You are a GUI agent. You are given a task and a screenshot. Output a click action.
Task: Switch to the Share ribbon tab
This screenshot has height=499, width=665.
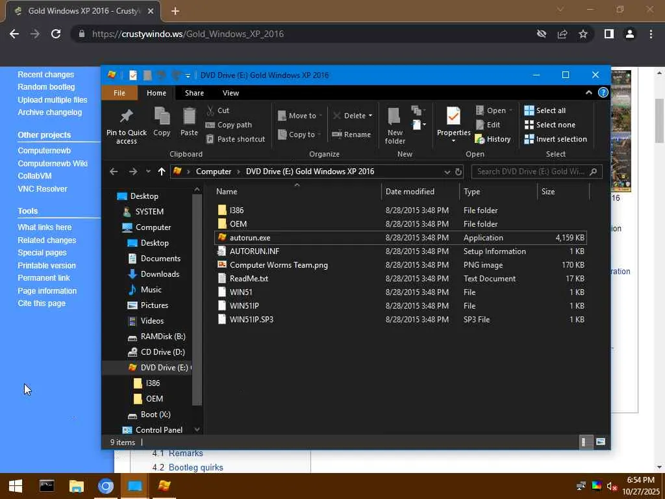point(194,93)
